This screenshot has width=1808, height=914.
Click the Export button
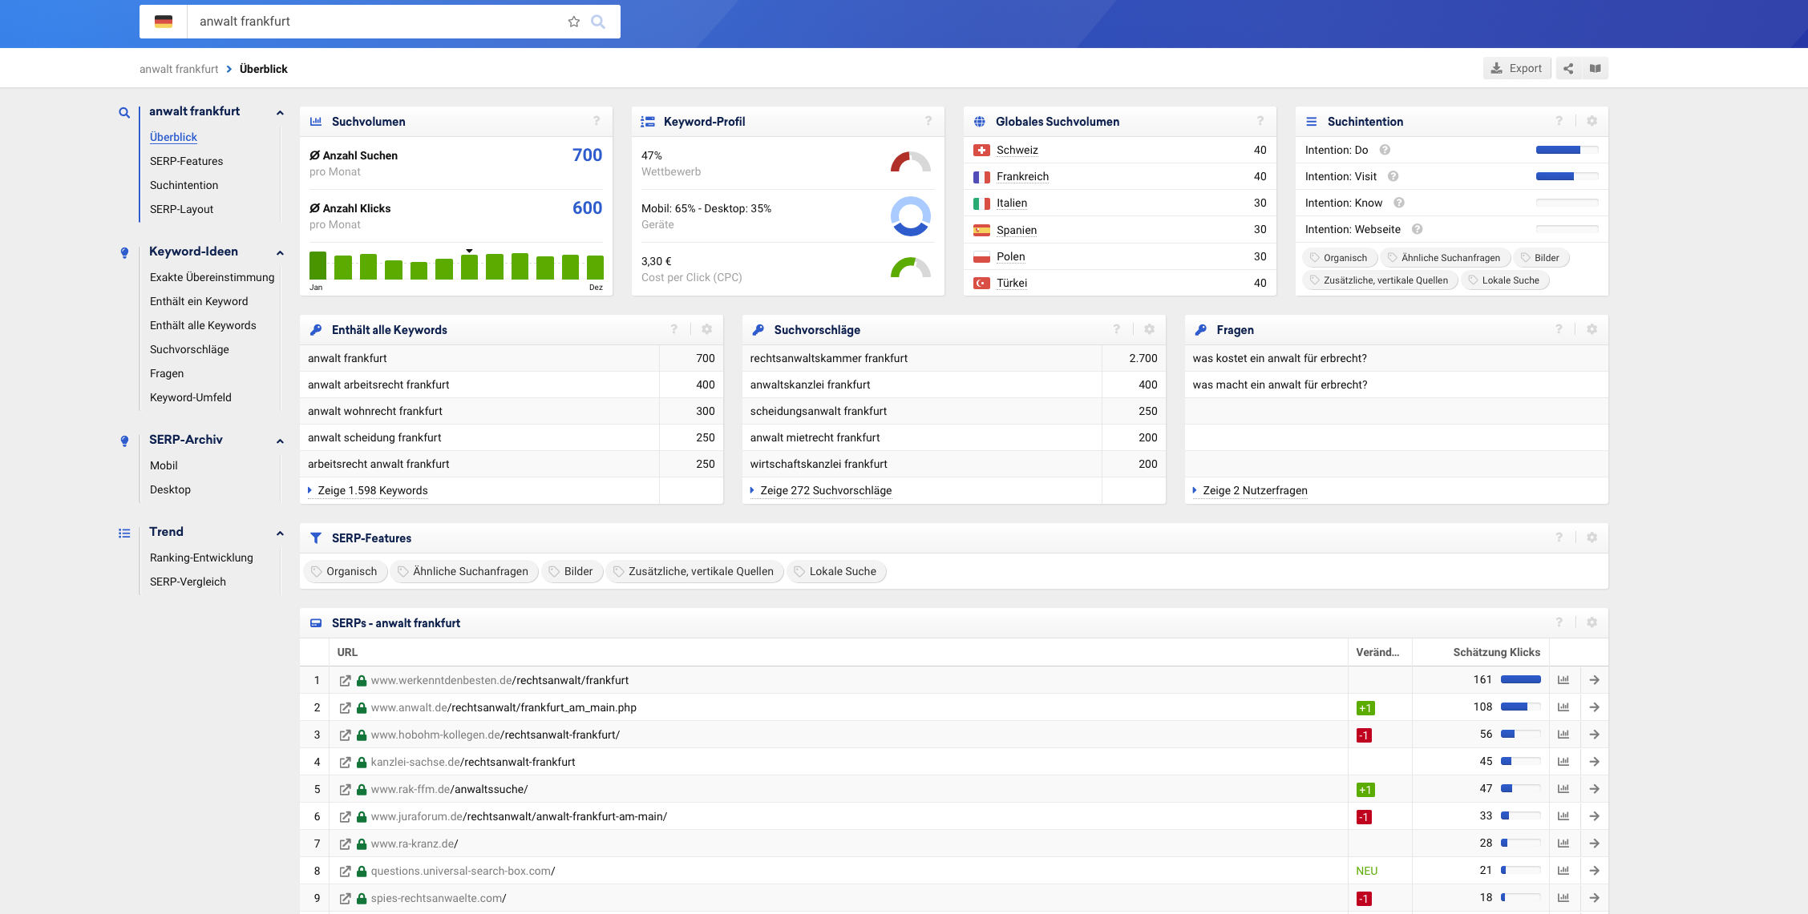[x=1517, y=68]
